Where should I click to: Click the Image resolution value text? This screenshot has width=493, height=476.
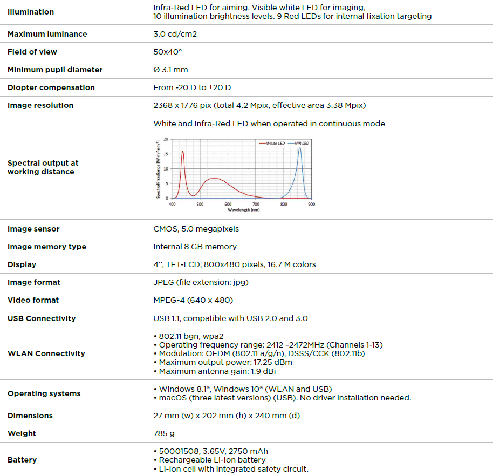point(260,105)
